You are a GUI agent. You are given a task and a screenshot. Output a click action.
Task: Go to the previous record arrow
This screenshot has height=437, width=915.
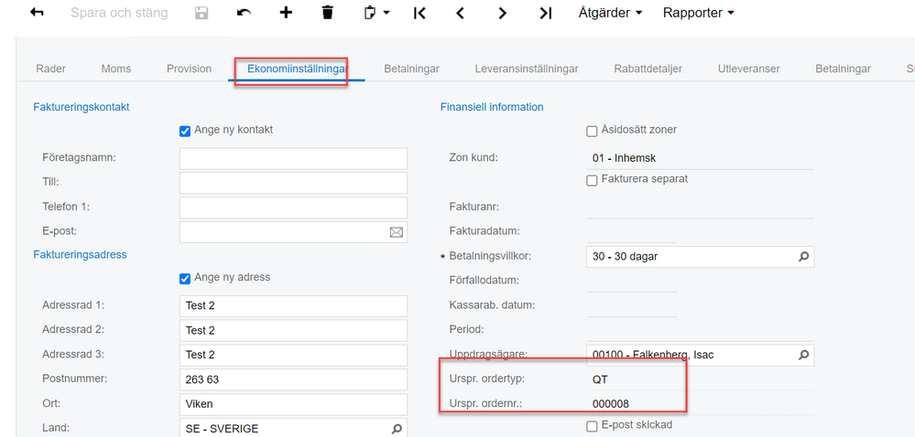[x=461, y=13]
